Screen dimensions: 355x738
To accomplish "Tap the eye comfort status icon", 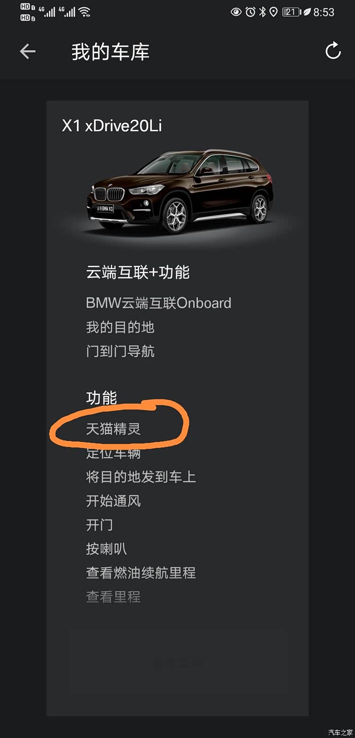I will pos(236,12).
